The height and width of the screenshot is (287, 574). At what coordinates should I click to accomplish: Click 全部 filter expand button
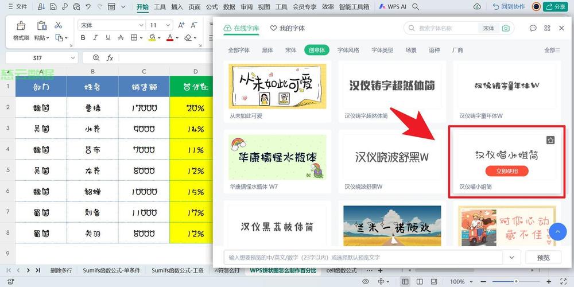coord(552,50)
